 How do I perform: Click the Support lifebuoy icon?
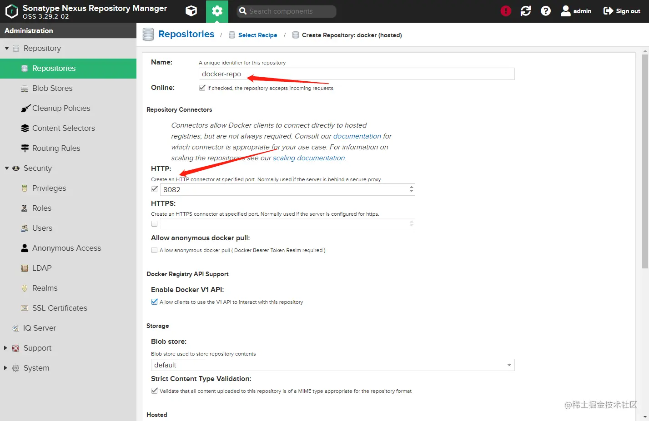(16, 348)
